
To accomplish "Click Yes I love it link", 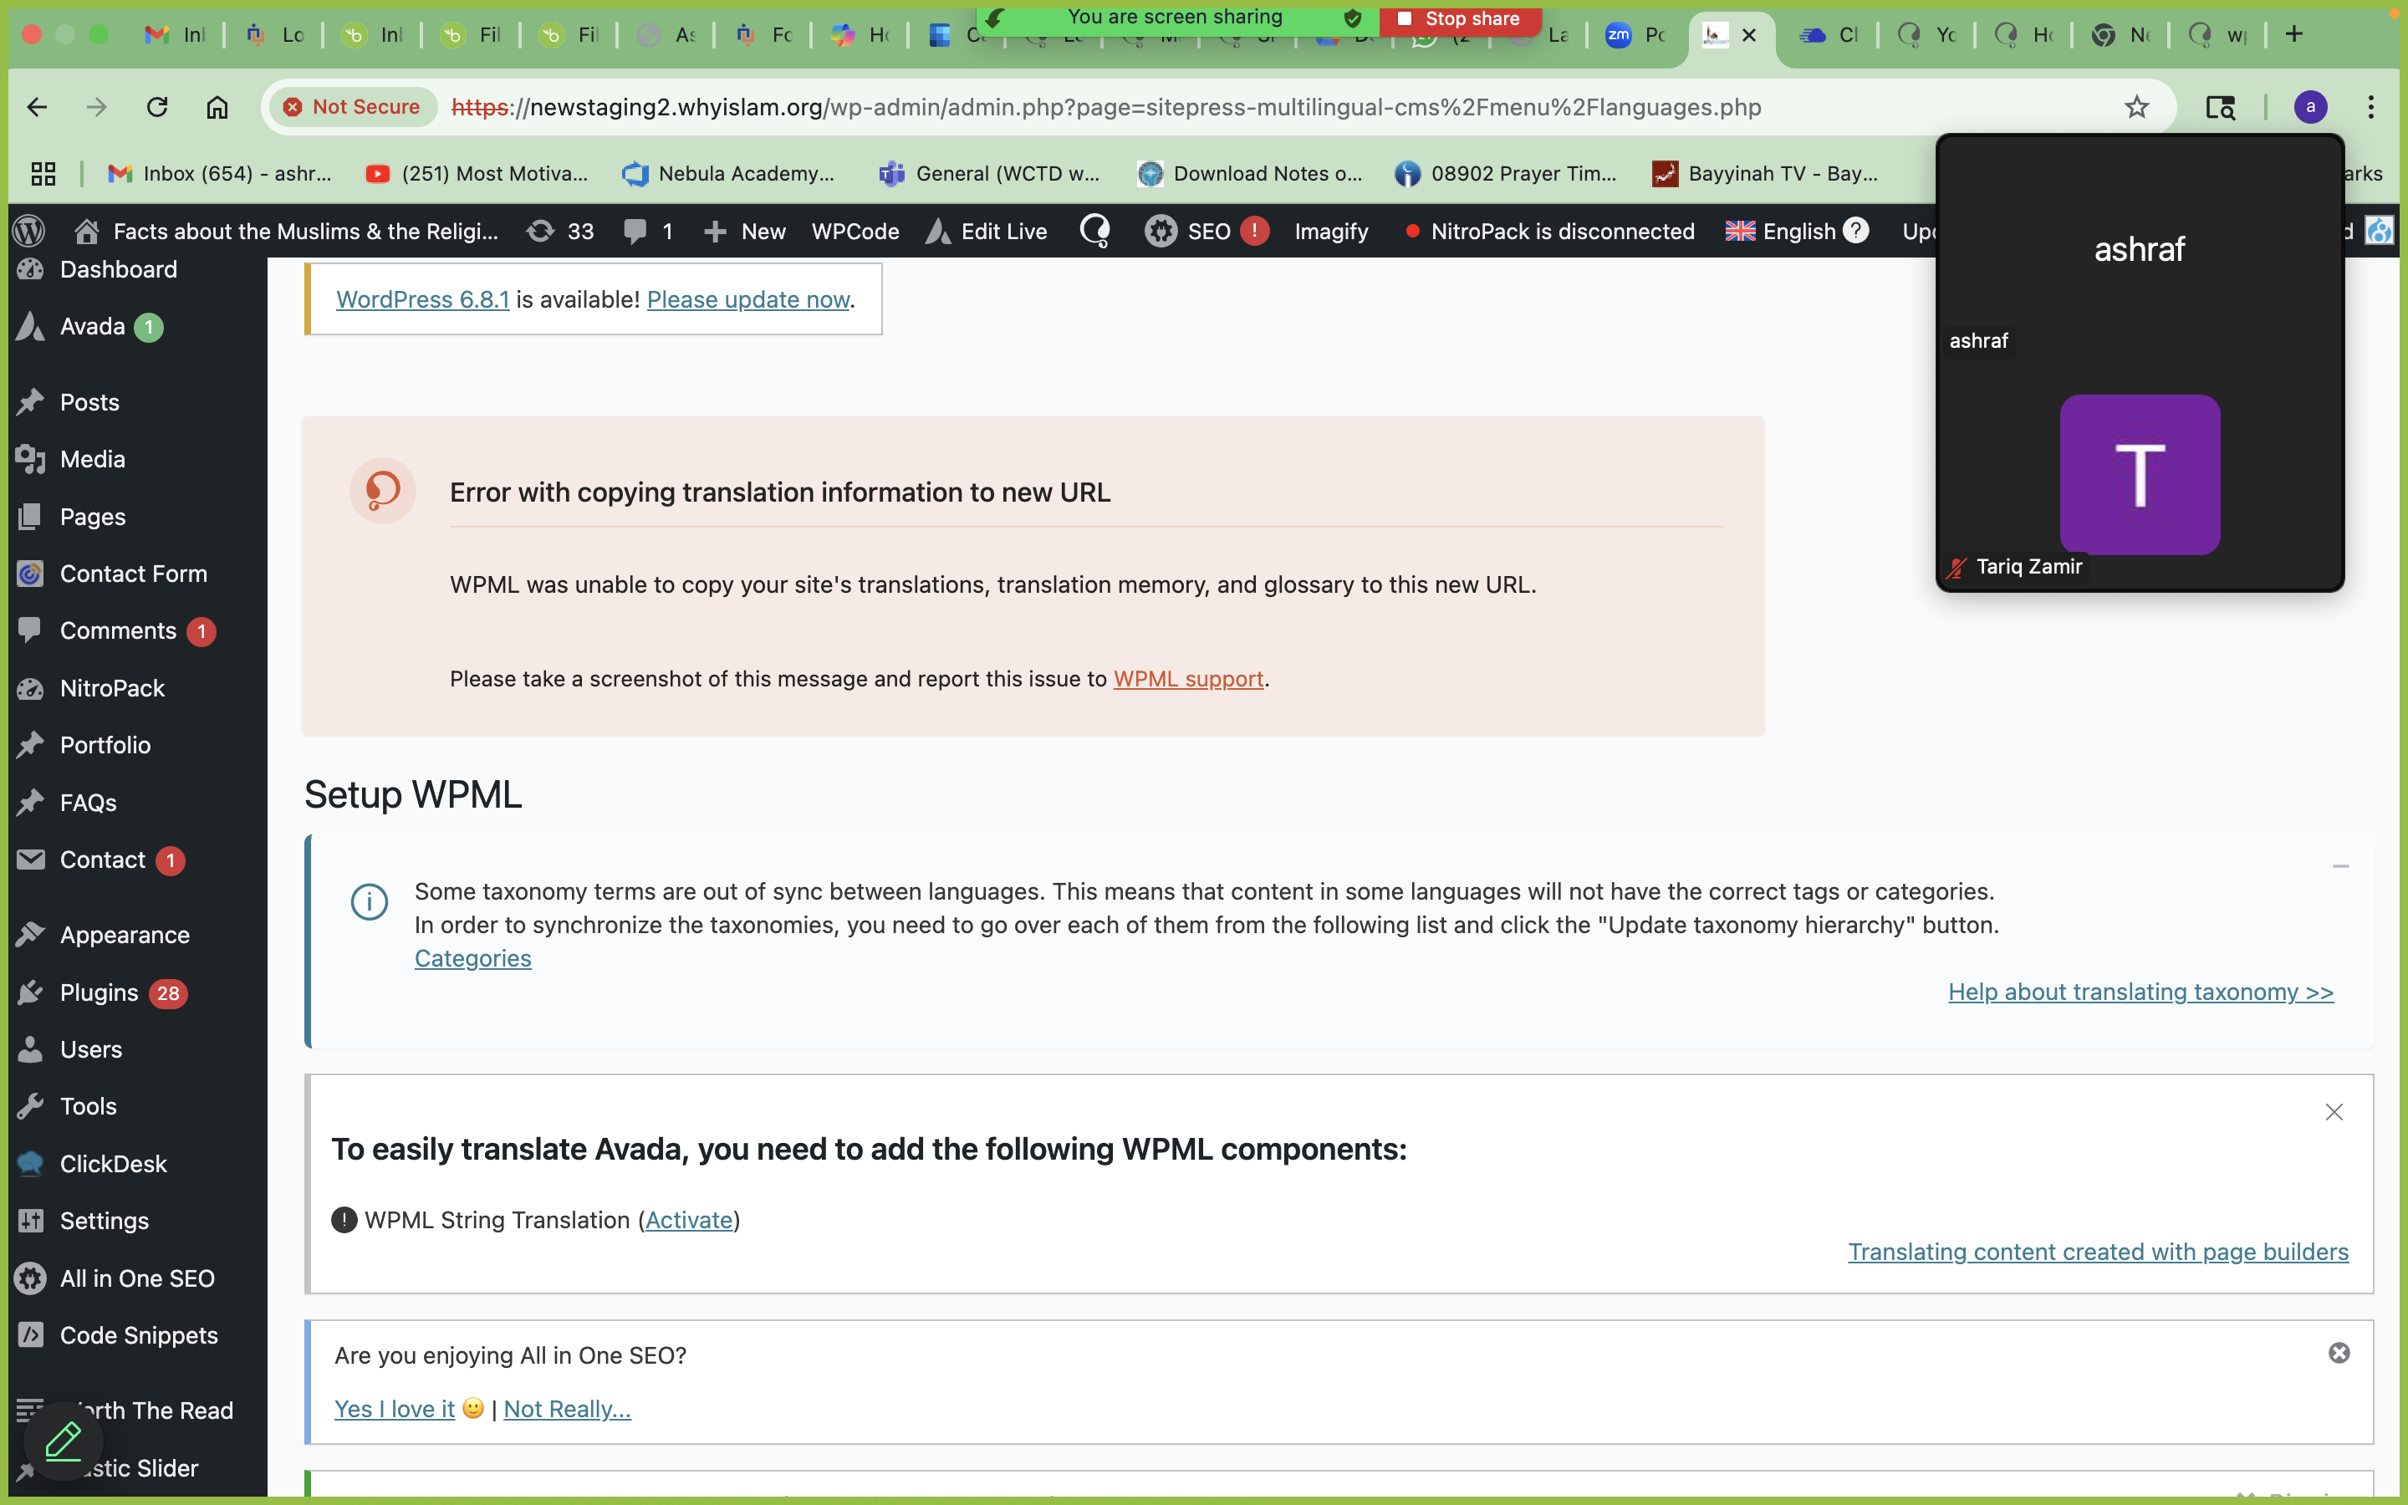I will (394, 1410).
